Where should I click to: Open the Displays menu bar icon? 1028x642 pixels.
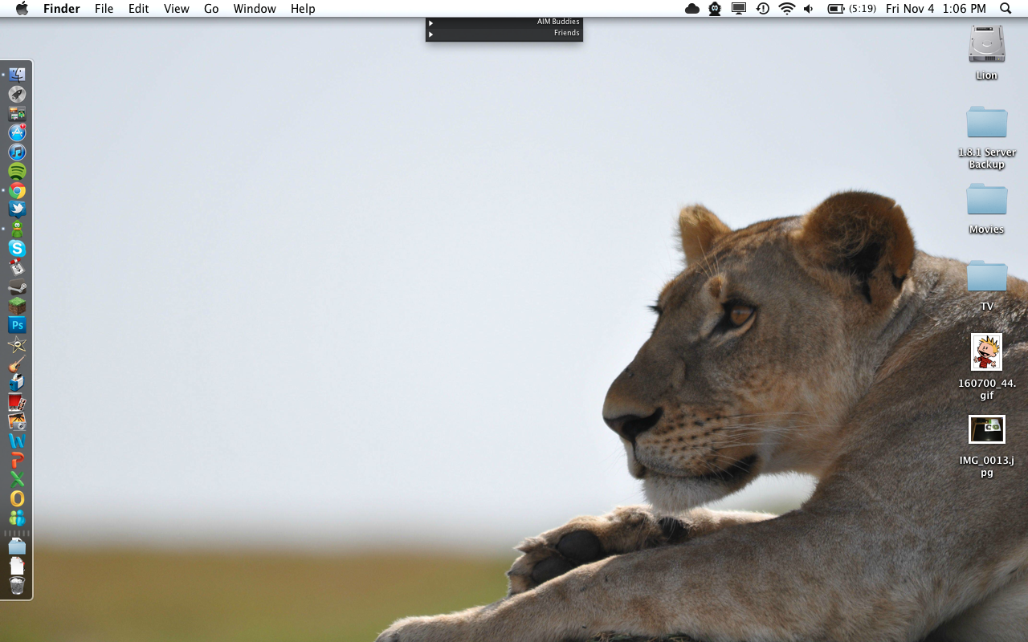(x=739, y=9)
